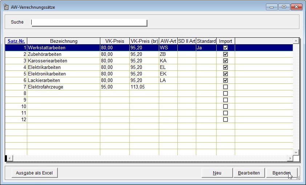Viewport: 306px width, 185px height.
Task: Select the Elektronikarbeiten row
Action: click(x=149, y=74)
